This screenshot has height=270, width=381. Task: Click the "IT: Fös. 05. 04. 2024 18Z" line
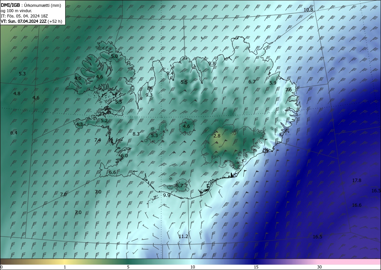(x=24, y=16)
